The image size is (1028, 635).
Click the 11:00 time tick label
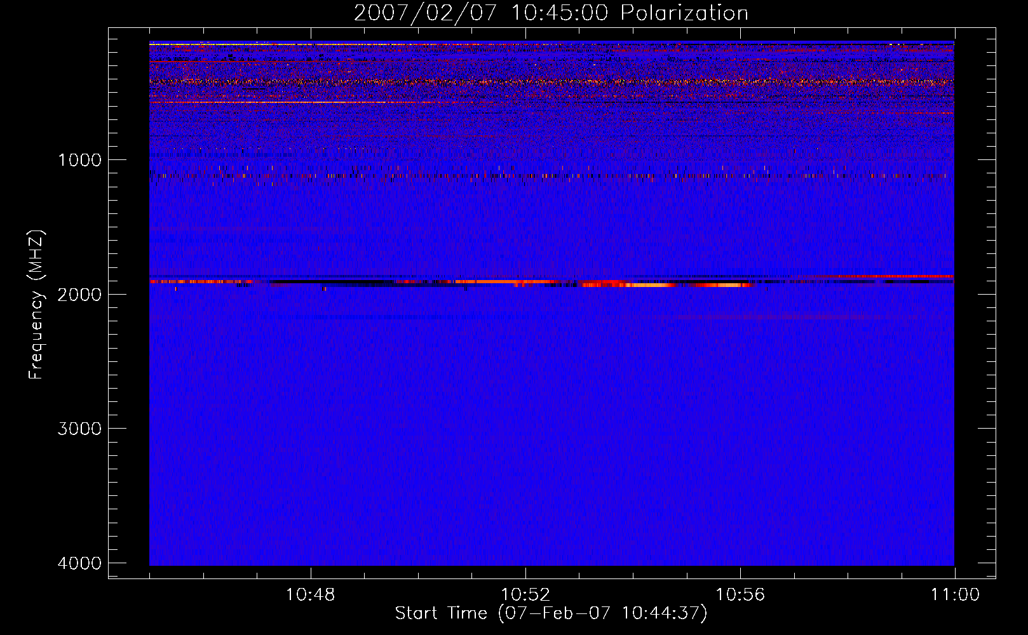coord(955,595)
